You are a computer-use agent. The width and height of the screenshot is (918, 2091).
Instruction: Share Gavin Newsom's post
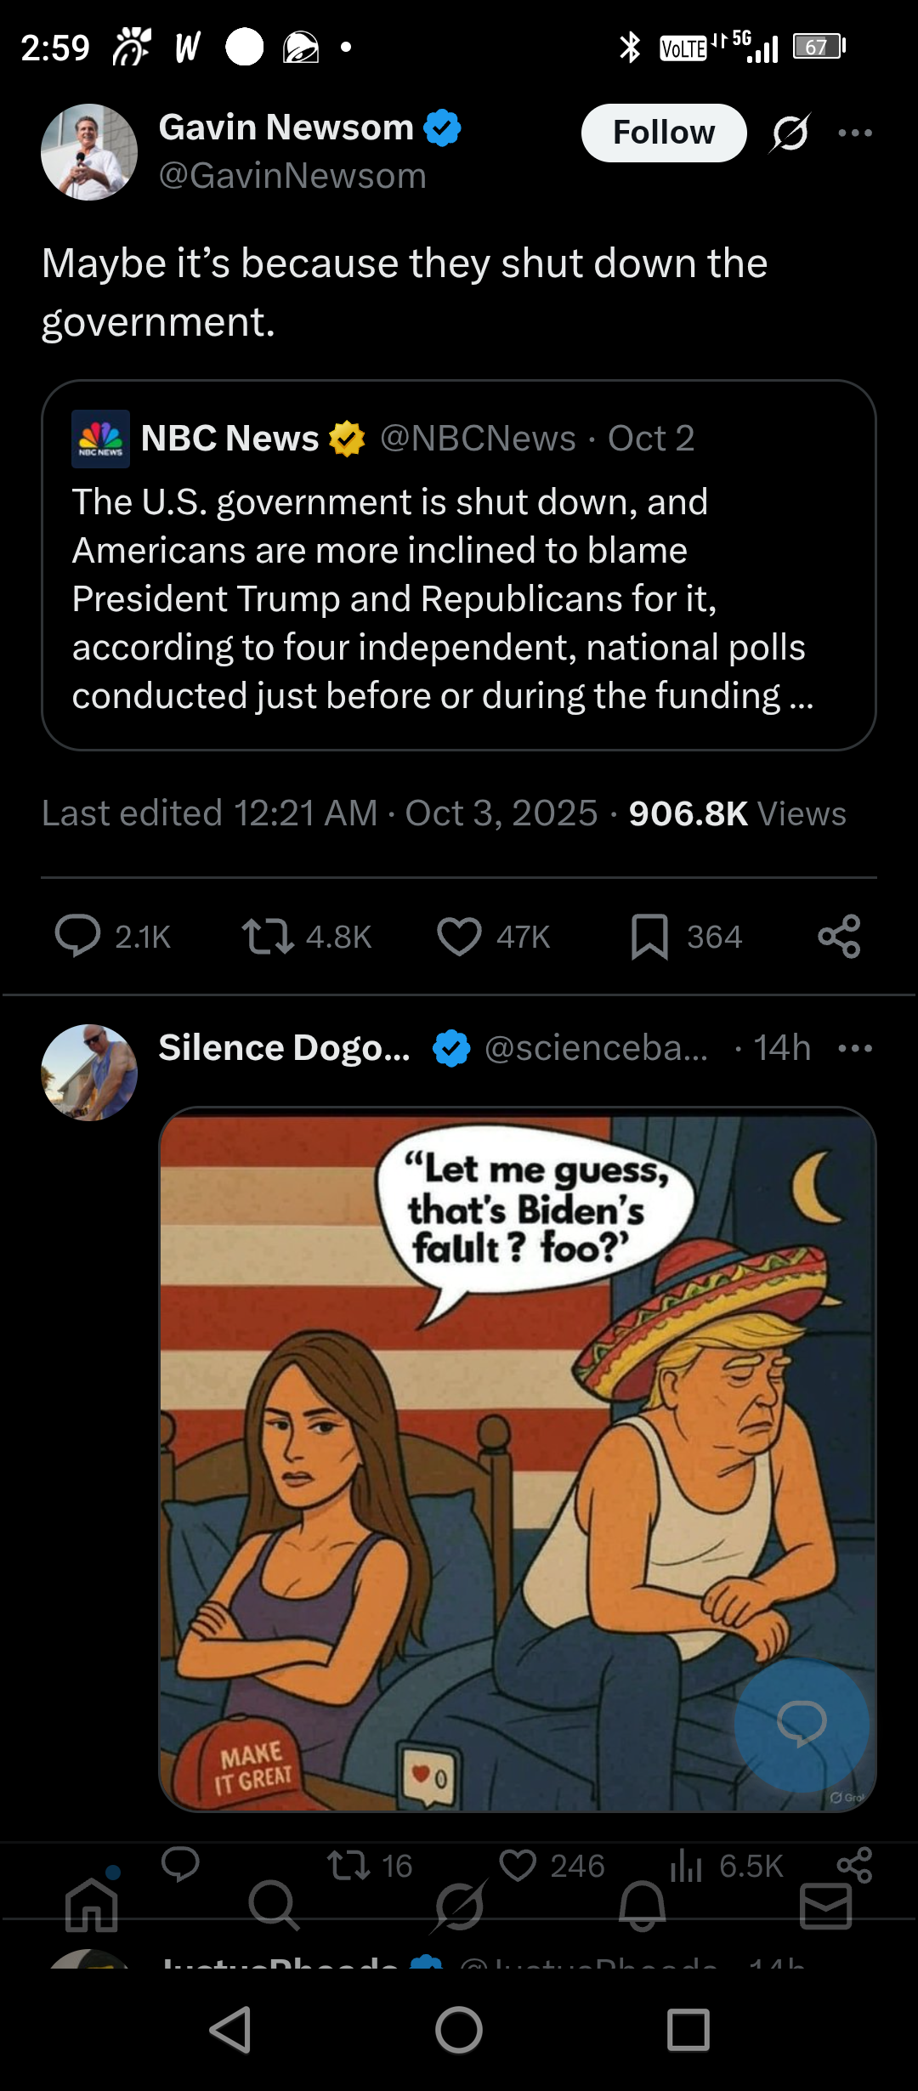coord(839,936)
